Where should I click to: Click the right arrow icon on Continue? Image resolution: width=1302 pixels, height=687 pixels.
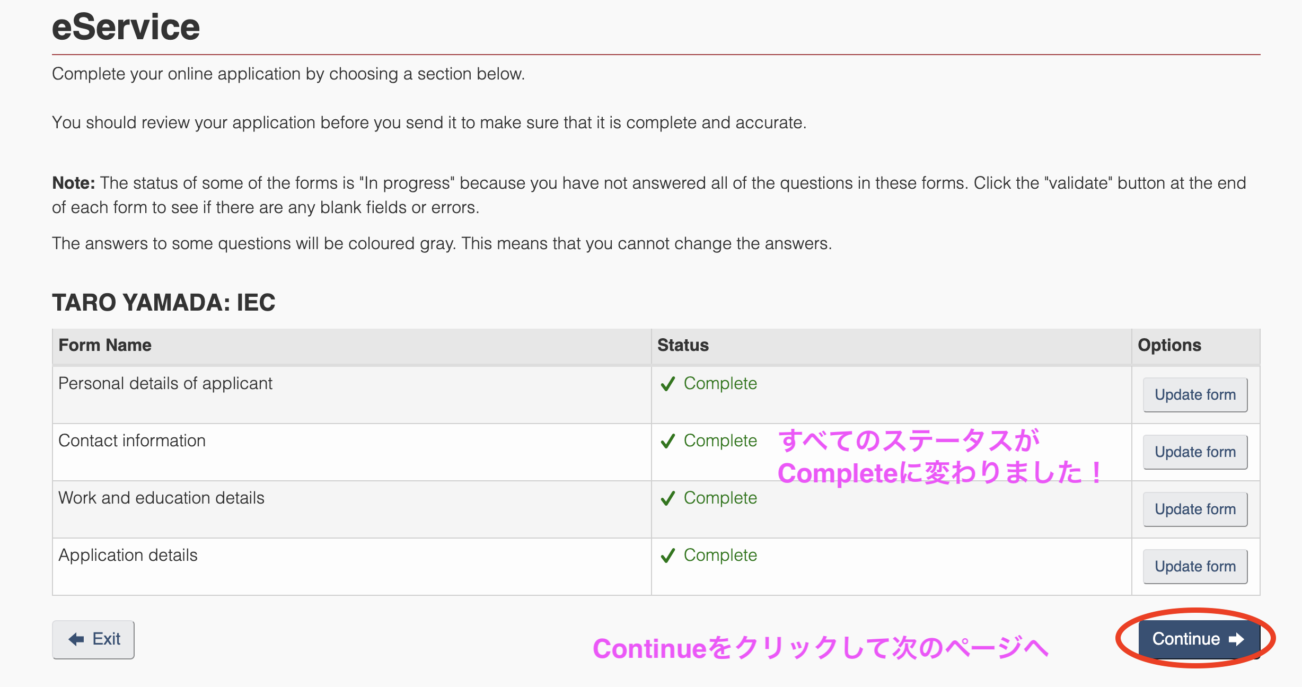pyautogui.click(x=1236, y=639)
